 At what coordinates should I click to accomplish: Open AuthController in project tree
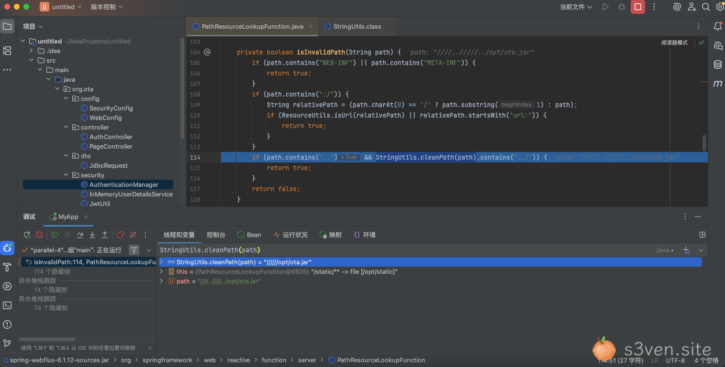(x=111, y=137)
